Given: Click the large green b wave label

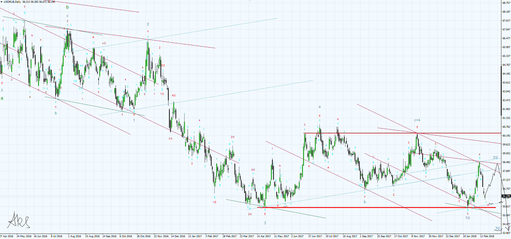Looking at the screenshot, I should point(68,7).
